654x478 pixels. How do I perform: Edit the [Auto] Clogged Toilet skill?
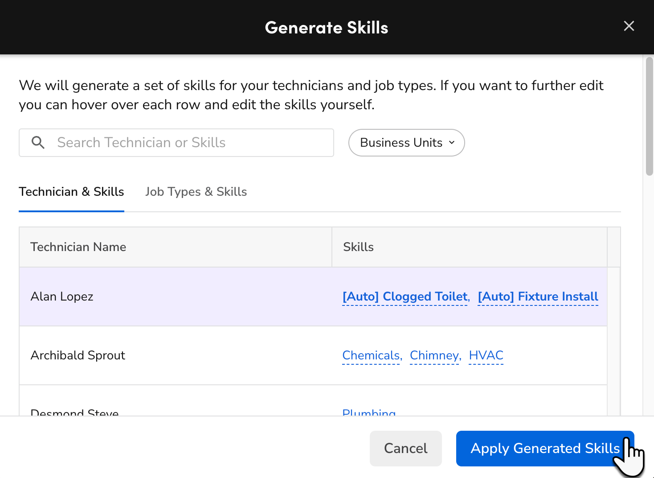pos(405,297)
